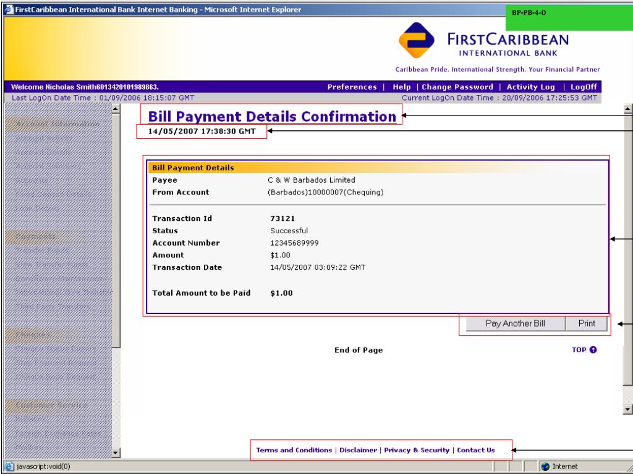Click main page scrollbar down arrow
Screen dimensions: 633x474
coord(628,410)
